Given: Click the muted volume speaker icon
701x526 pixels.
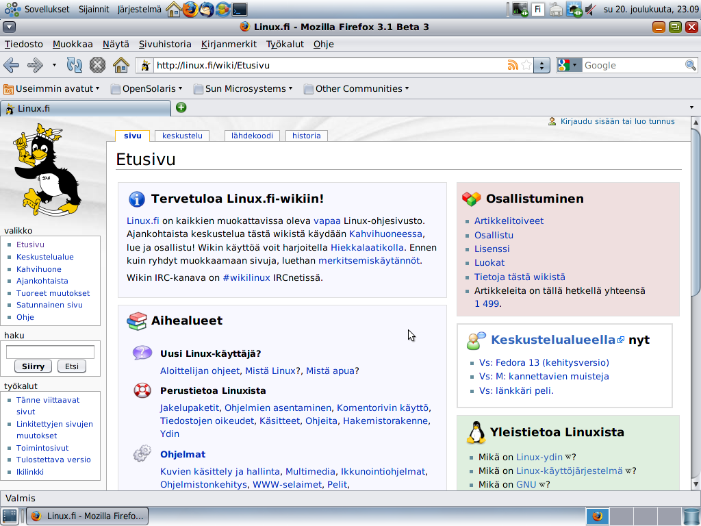Looking at the screenshot, I should (x=590, y=10).
